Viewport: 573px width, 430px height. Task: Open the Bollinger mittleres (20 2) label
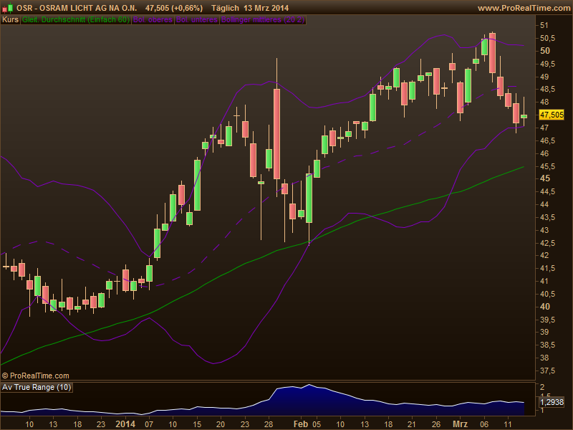coord(263,20)
